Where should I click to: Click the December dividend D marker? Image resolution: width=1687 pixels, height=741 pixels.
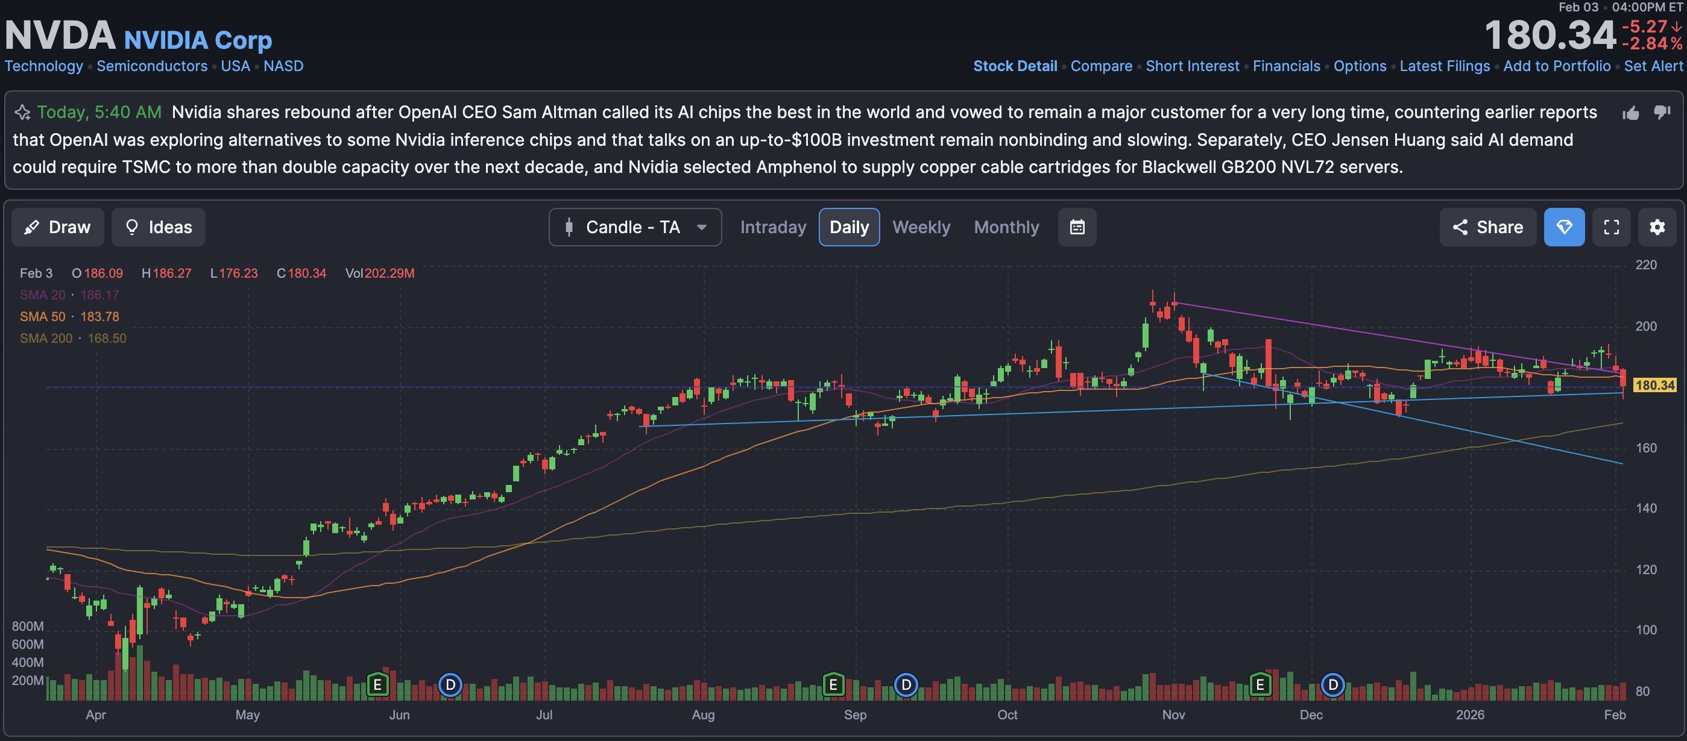pos(1332,685)
